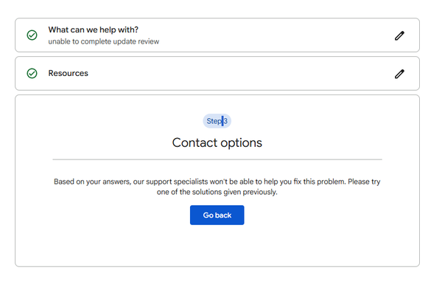Click "unable to complete update review" summary text
Screen dimensions: 442x290
(x=103, y=41)
